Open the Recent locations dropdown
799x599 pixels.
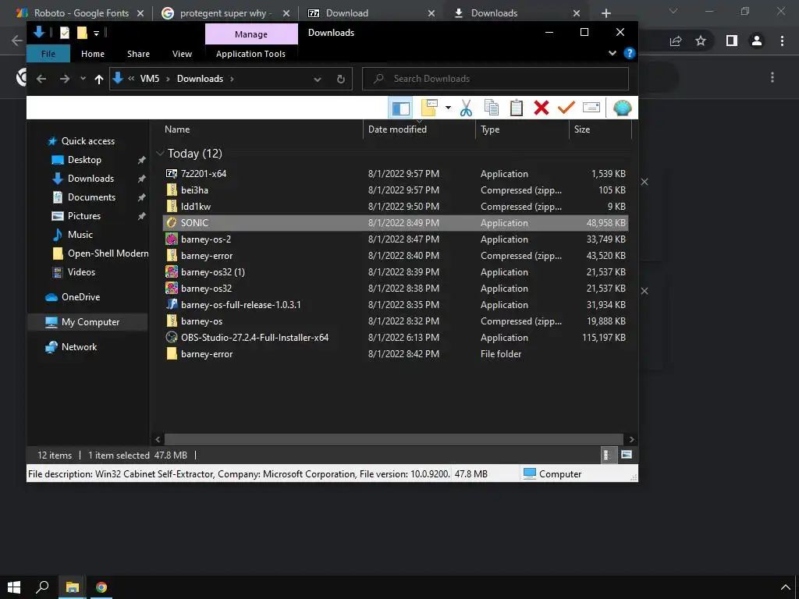tap(83, 79)
